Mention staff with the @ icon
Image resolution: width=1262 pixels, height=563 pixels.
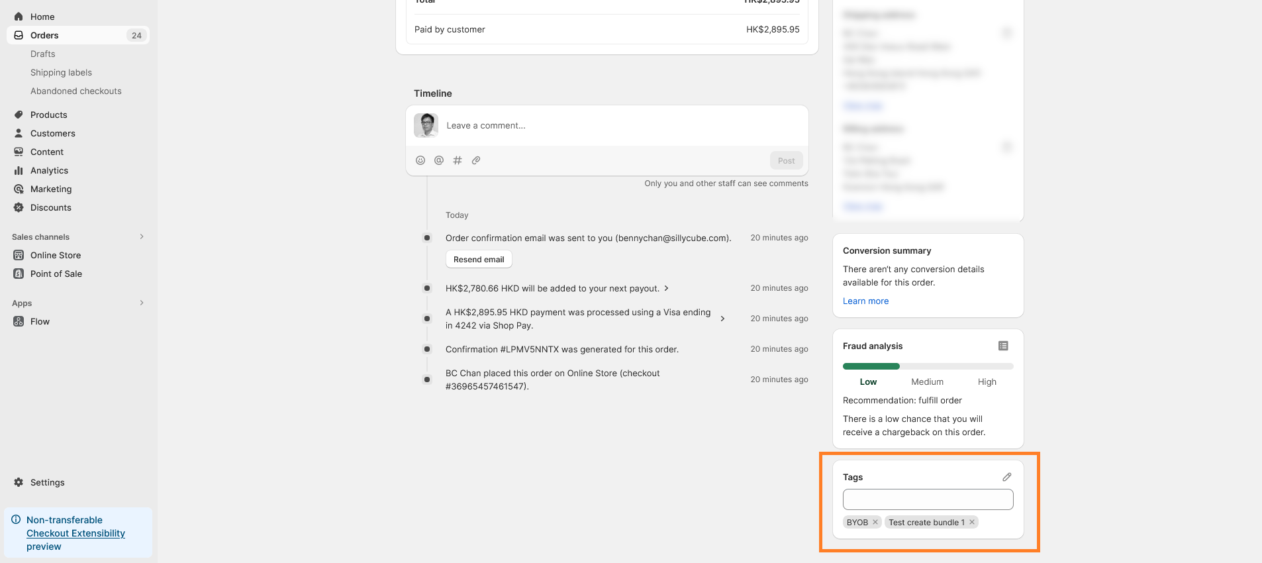(439, 160)
